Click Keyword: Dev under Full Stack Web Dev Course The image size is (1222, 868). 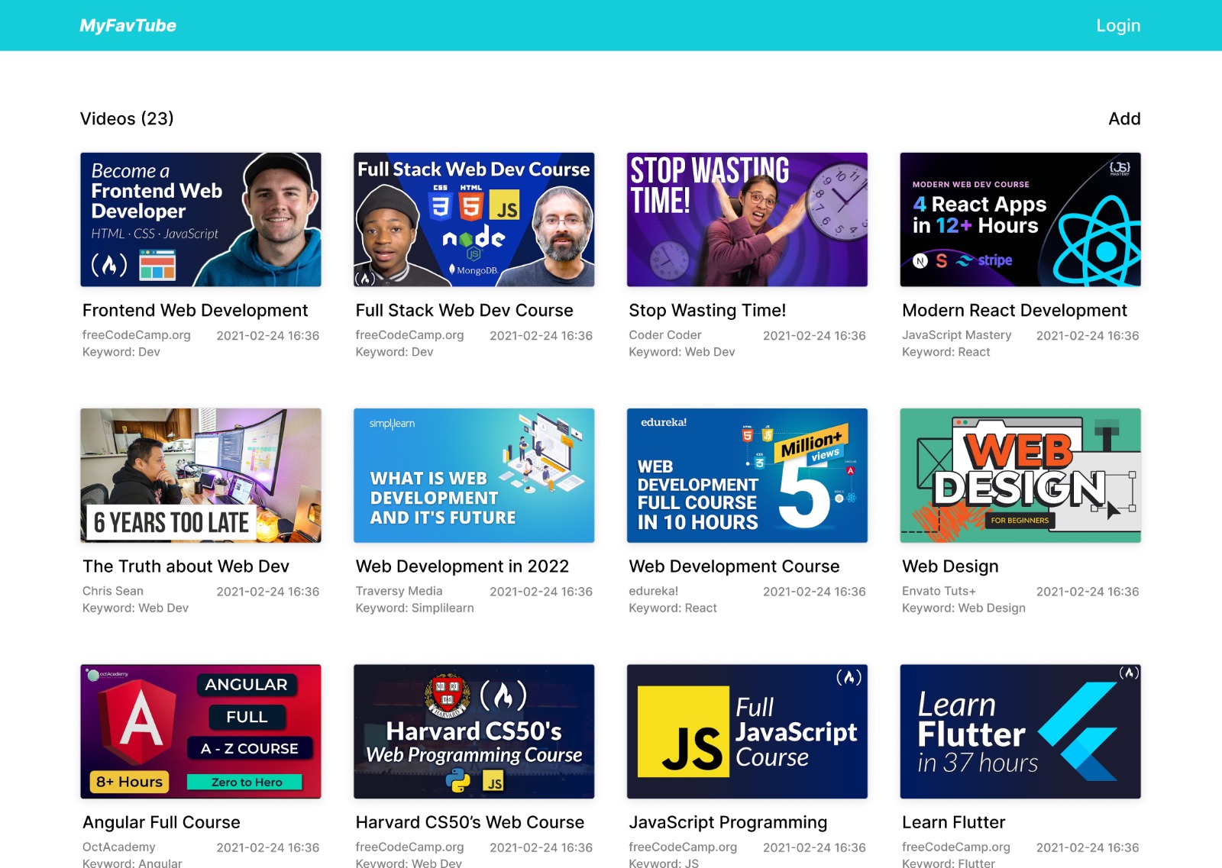[x=394, y=352]
